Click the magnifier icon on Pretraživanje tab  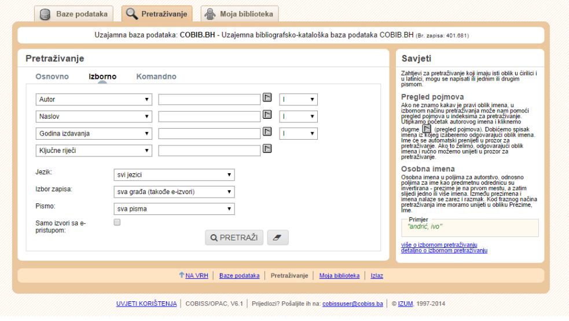pos(131,14)
